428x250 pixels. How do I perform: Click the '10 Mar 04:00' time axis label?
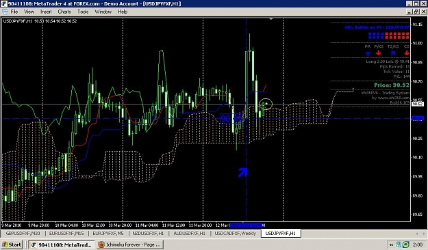pos(66,225)
